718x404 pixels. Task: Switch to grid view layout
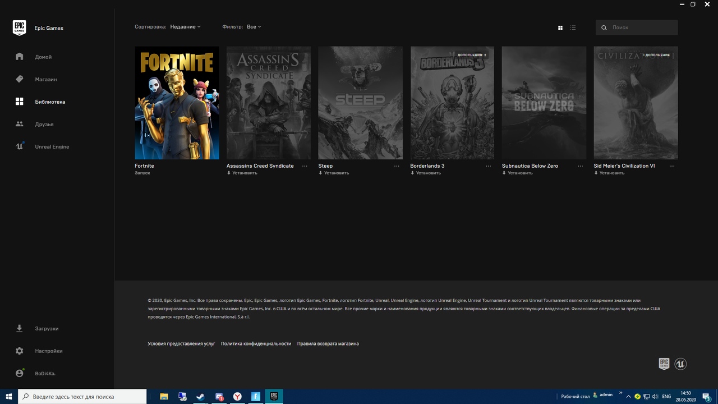[x=560, y=27]
